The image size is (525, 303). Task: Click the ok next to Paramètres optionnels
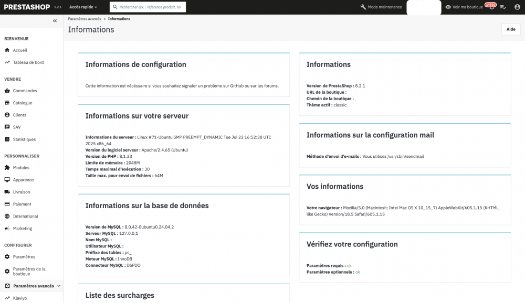click(x=358, y=272)
